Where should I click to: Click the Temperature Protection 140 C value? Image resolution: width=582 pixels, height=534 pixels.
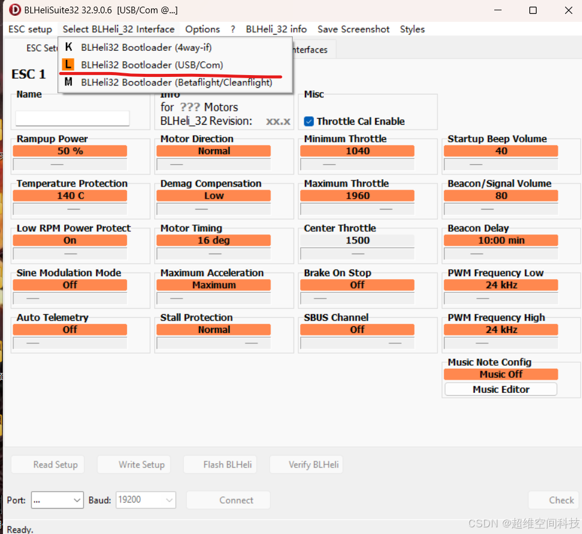(x=70, y=196)
